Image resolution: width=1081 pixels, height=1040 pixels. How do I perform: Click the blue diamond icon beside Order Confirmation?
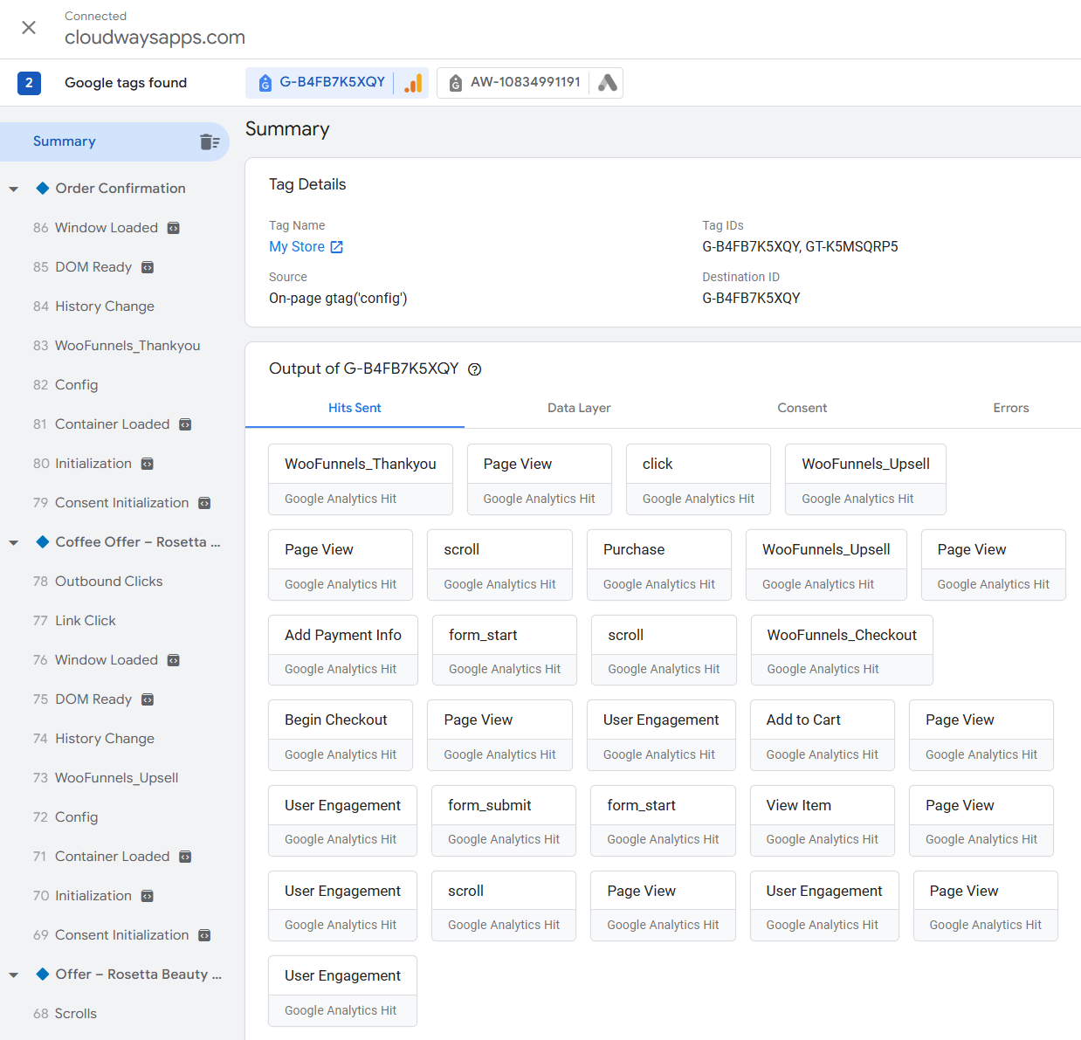coord(42,188)
